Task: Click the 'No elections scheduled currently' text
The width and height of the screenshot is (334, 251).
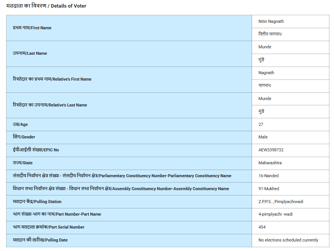Action: [x=288, y=240]
